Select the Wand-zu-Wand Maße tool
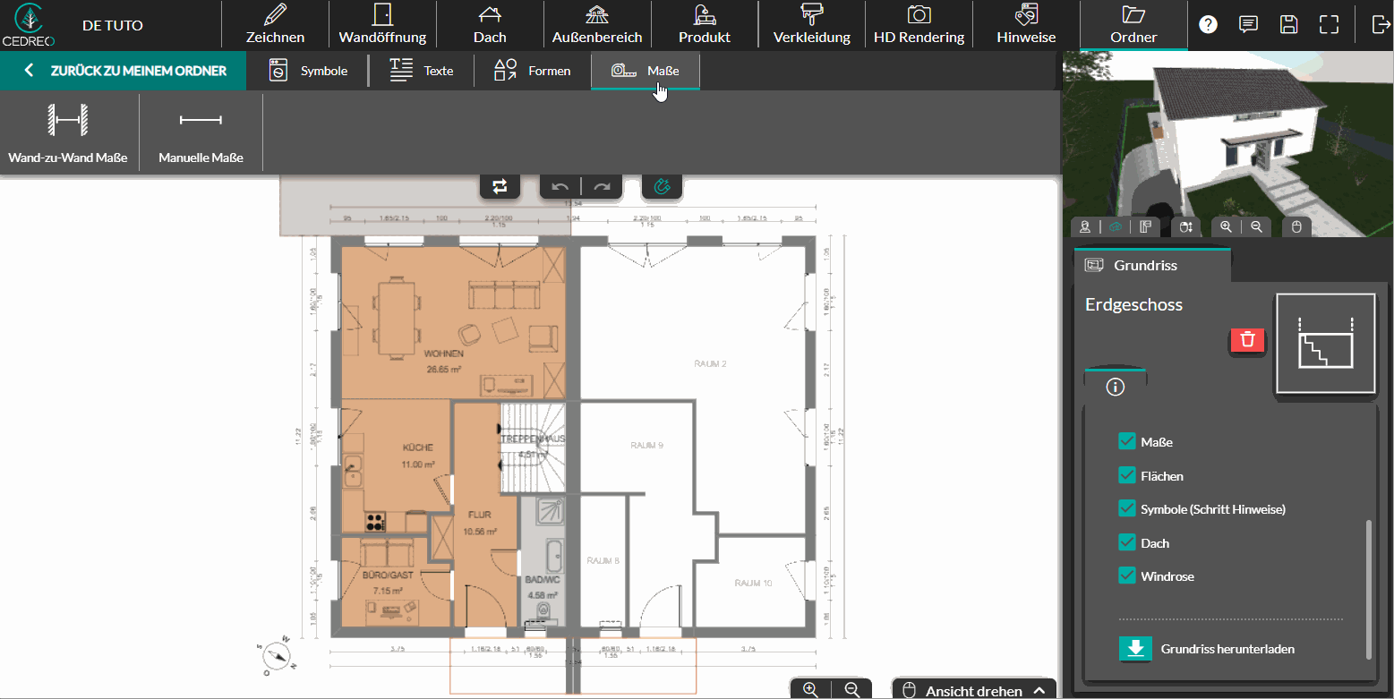Image resolution: width=1394 pixels, height=699 pixels. click(x=68, y=133)
